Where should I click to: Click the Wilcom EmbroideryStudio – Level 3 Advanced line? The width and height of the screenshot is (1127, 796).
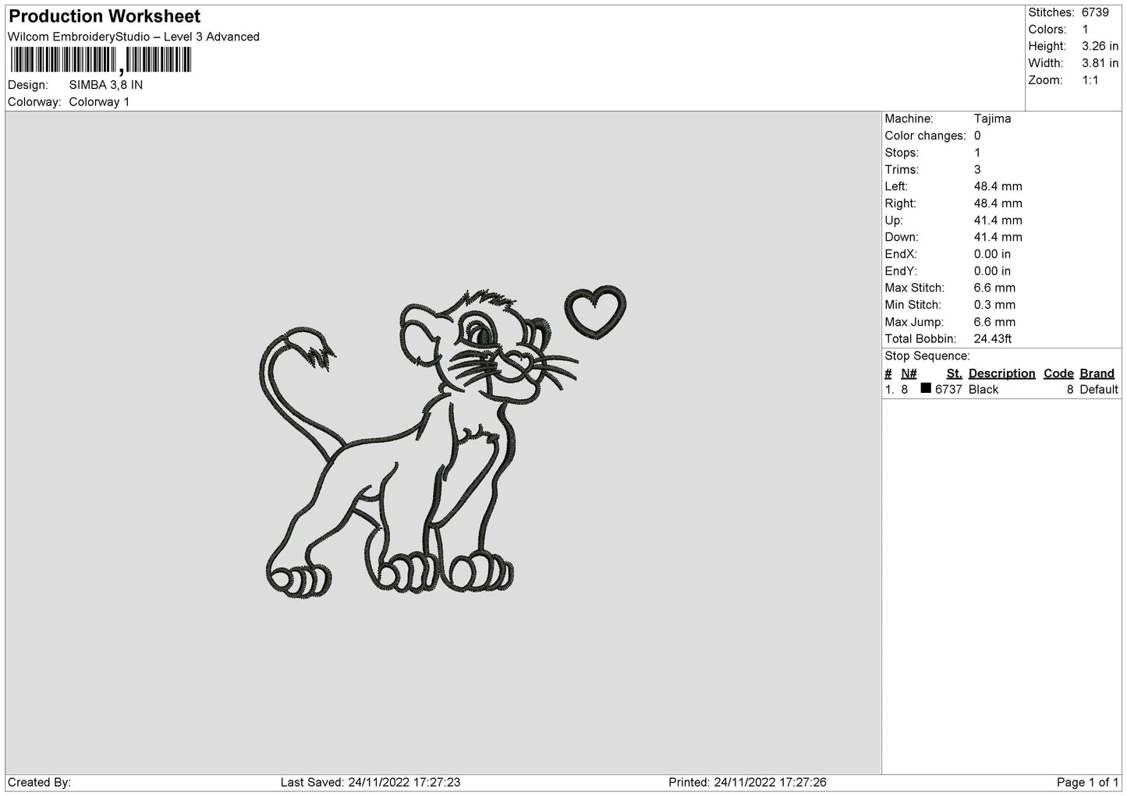tap(133, 37)
